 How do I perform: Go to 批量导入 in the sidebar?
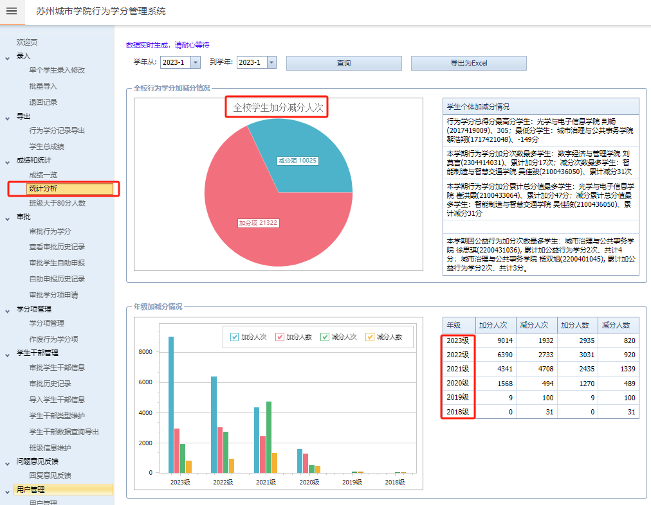click(x=43, y=86)
